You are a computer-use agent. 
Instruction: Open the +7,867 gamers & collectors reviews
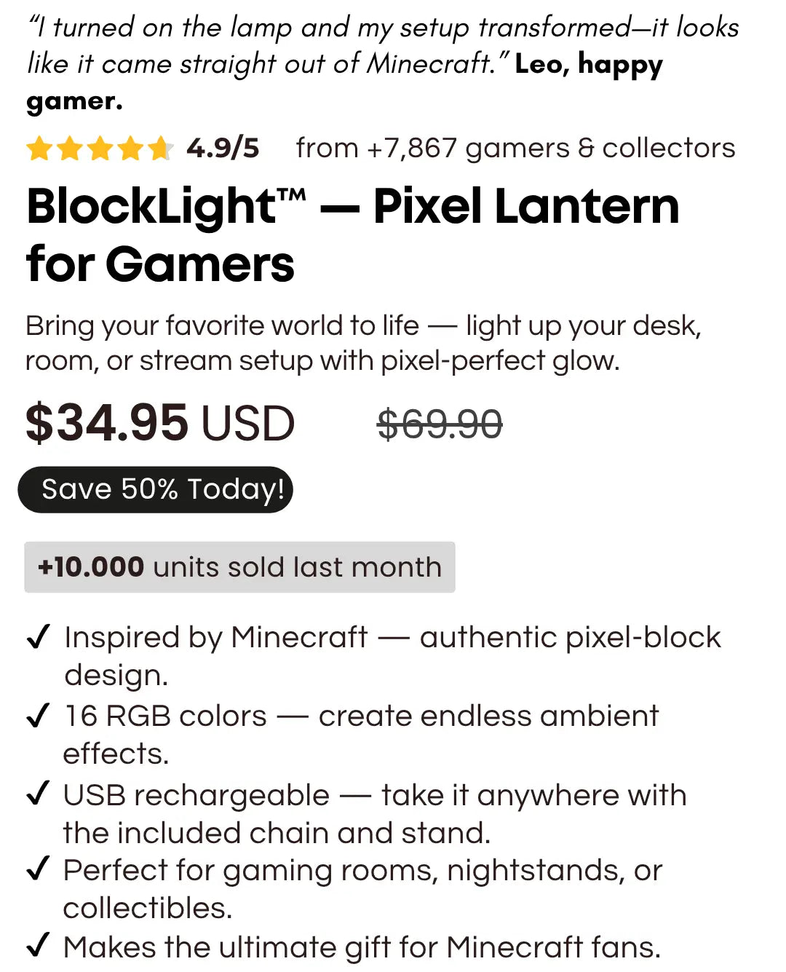click(515, 149)
